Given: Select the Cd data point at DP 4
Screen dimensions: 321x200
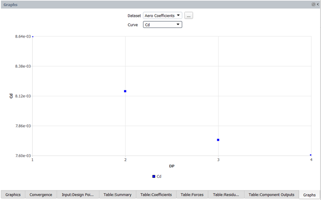Looking at the screenshot, I should point(311,155).
